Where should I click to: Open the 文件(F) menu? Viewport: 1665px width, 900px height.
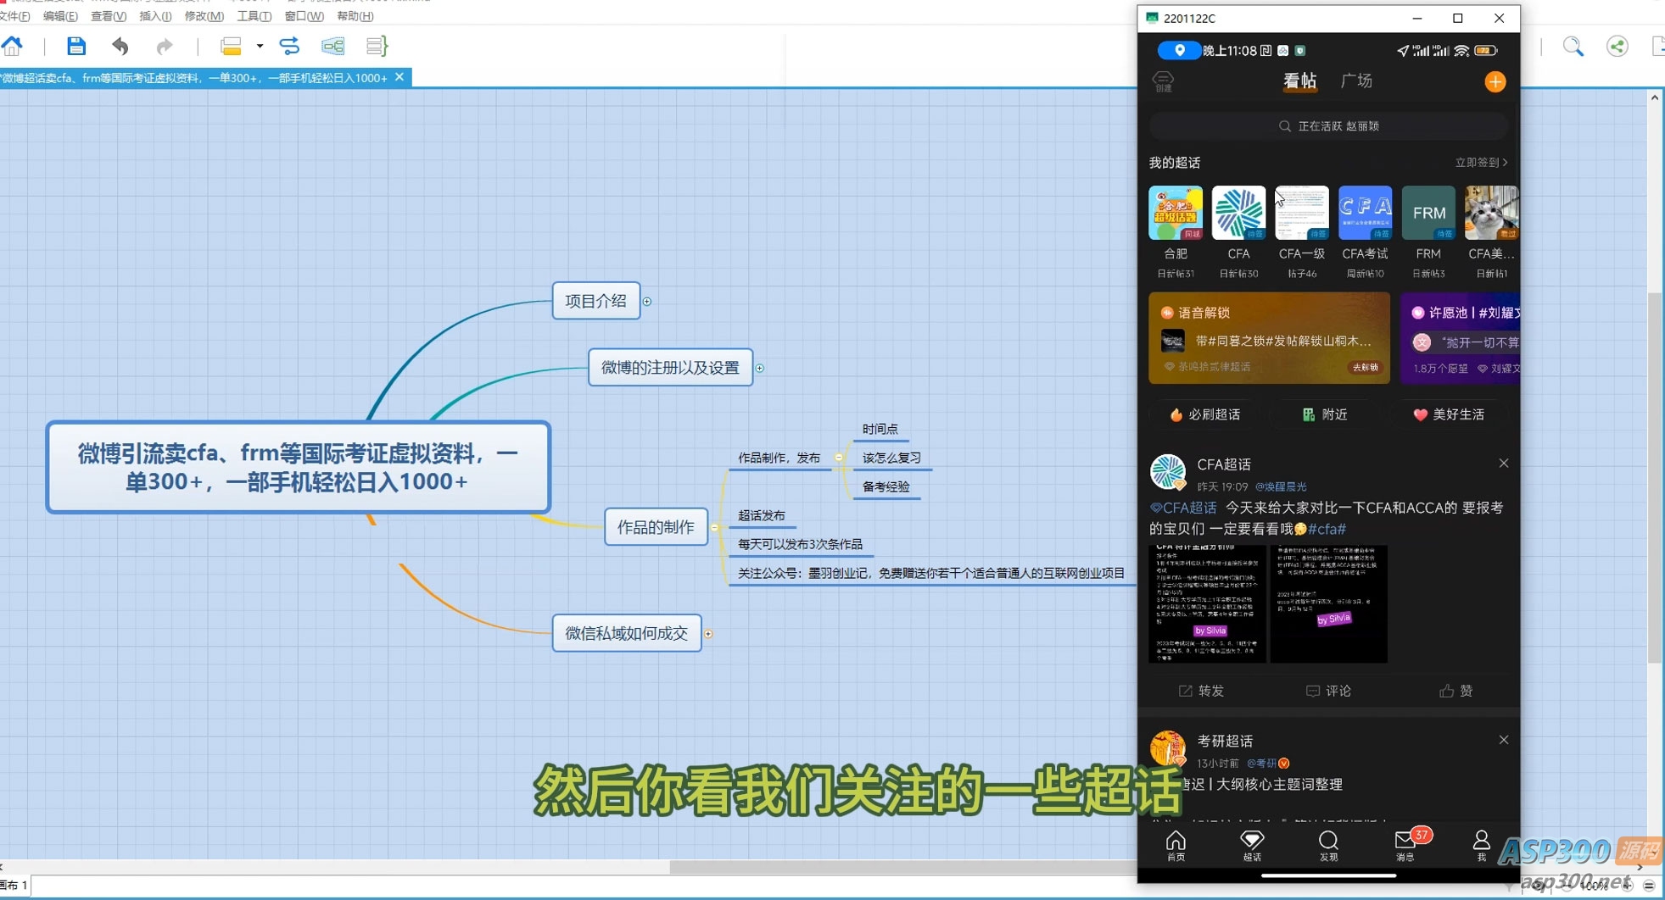point(14,16)
